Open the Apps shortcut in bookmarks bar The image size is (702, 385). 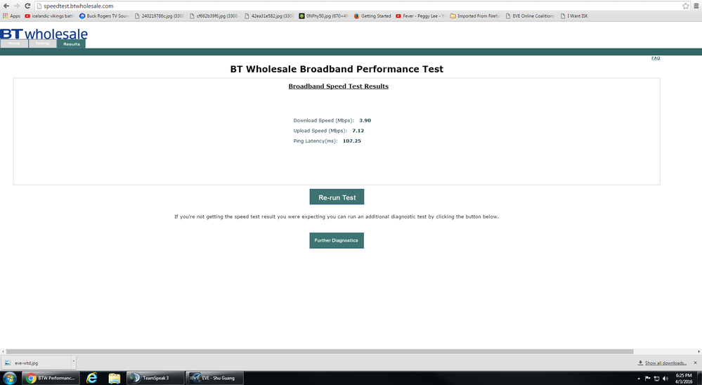[x=11, y=15]
